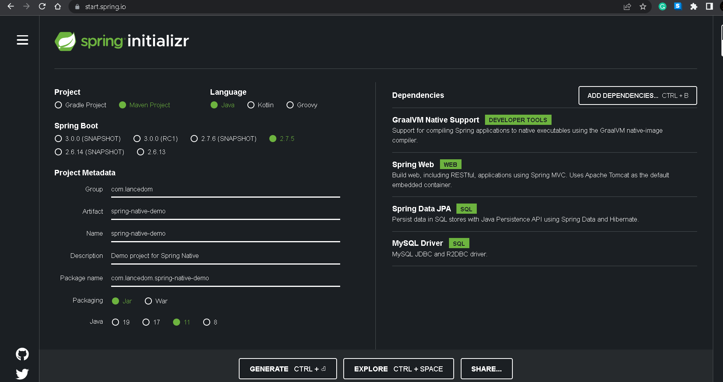View site info via lock icon
723x382 pixels.
click(x=77, y=7)
